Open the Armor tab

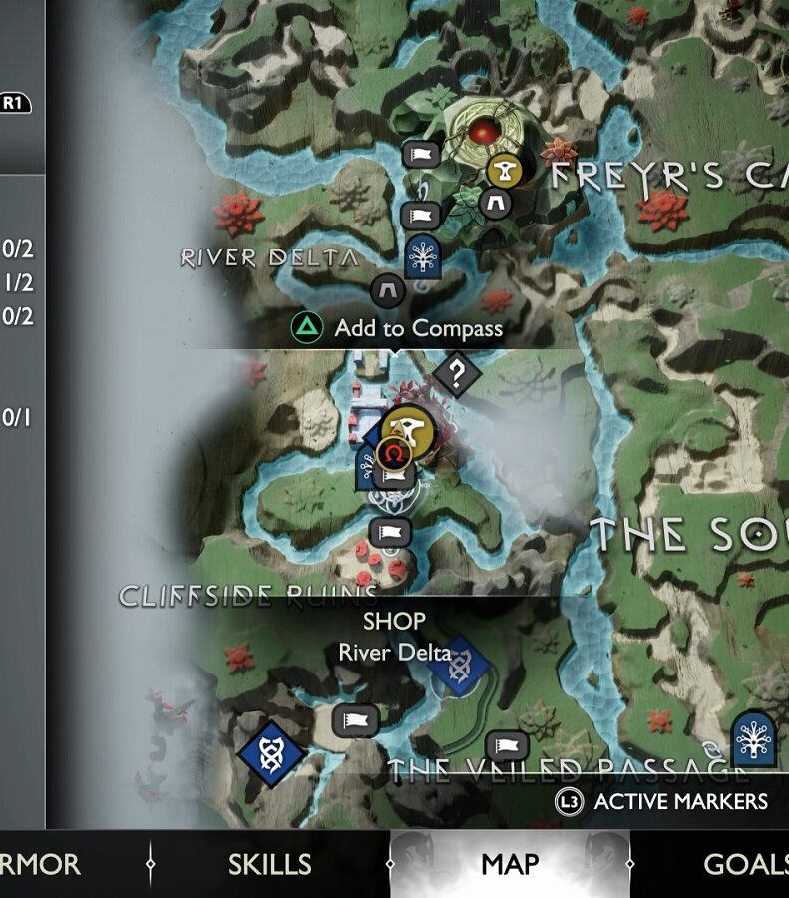(40, 864)
